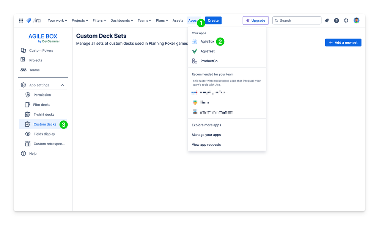Click the Custom Pokers cards icon

coord(23,50)
